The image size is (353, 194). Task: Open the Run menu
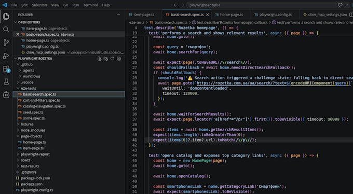point(76,5)
